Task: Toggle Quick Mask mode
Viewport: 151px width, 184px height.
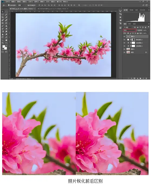Action: pyautogui.click(x=3, y=52)
